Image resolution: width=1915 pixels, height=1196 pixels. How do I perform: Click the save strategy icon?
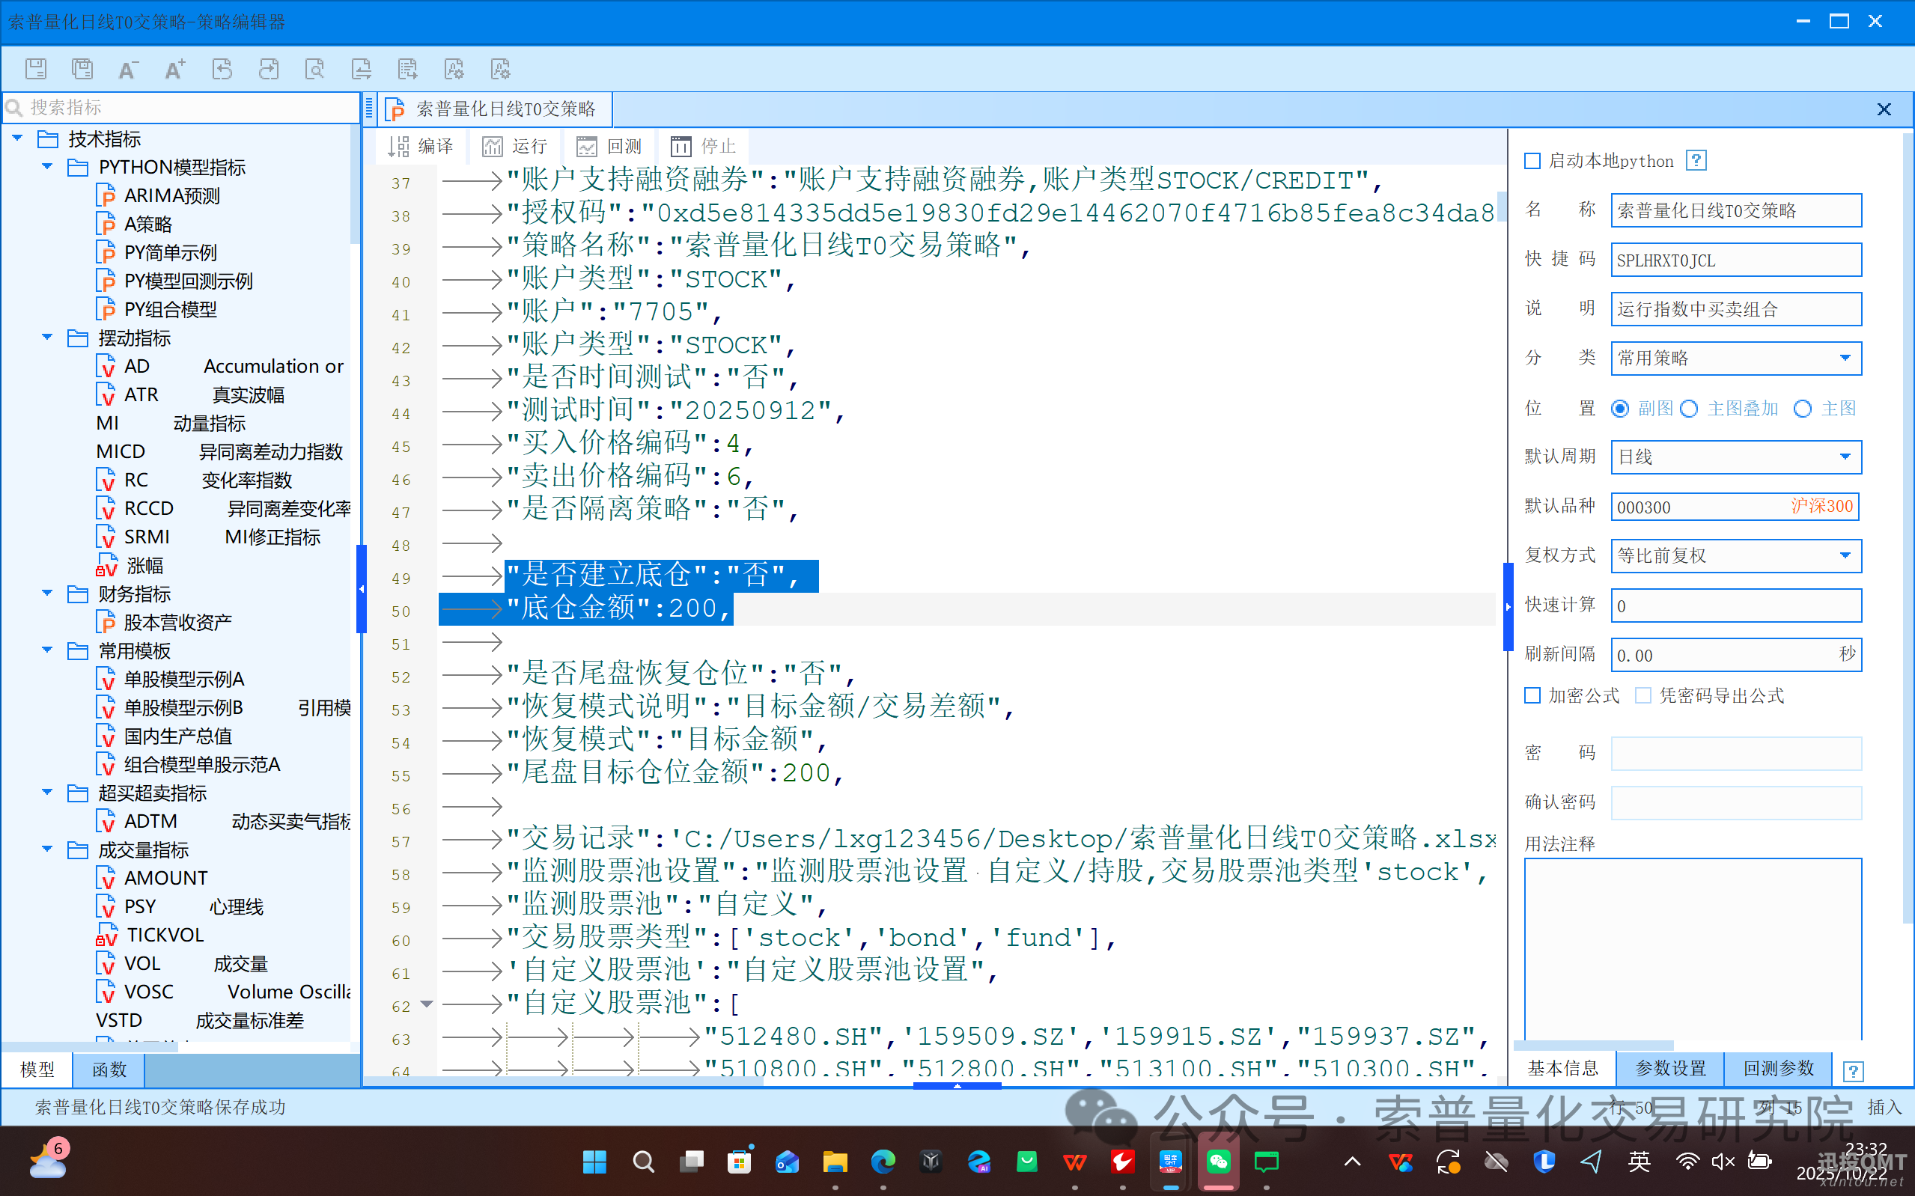coord(36,69)
